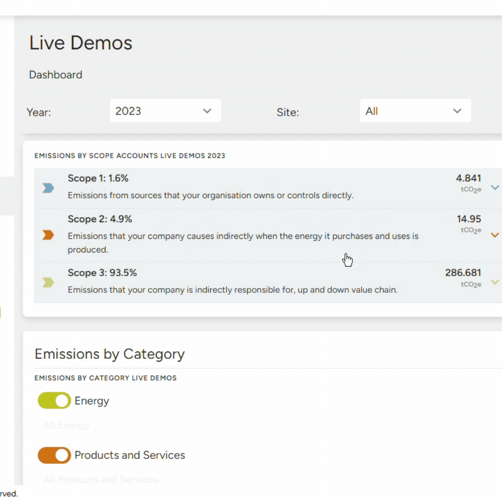Image resolution: width=502 pixels, height=502 pixels.
Task: Toggle off the Energy category switch
Action: (54, 400)
